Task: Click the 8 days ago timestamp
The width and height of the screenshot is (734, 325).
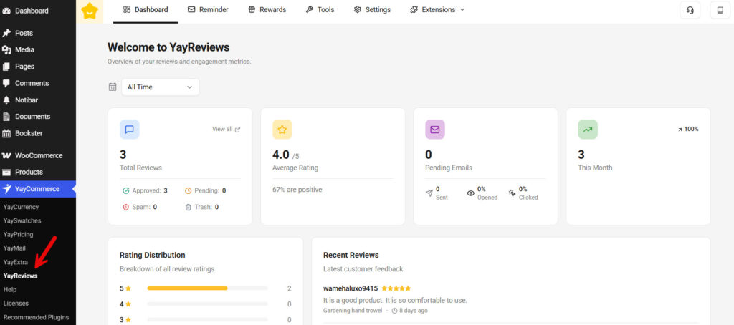Action: click(x=409, y=311)
